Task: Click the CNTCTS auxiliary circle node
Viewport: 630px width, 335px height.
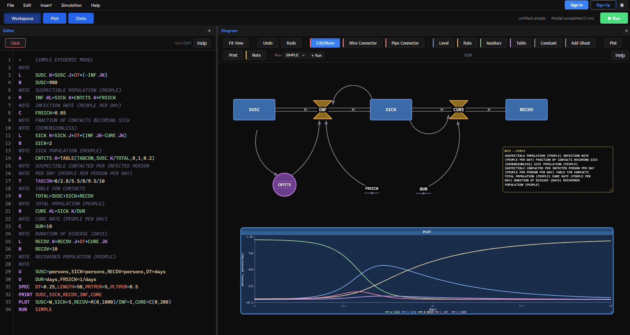Action: click(x=284, y=185)
